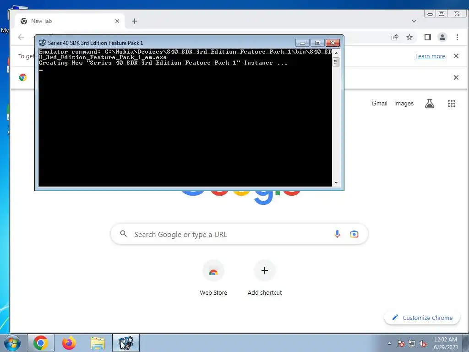The image size is (469, 352).
Task: Click the Show desktop button
Action: pos(467,343)
